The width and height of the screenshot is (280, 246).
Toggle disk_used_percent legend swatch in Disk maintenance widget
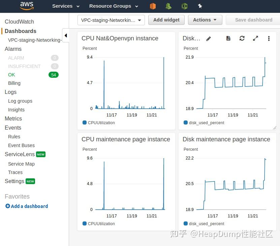(186, 223)
